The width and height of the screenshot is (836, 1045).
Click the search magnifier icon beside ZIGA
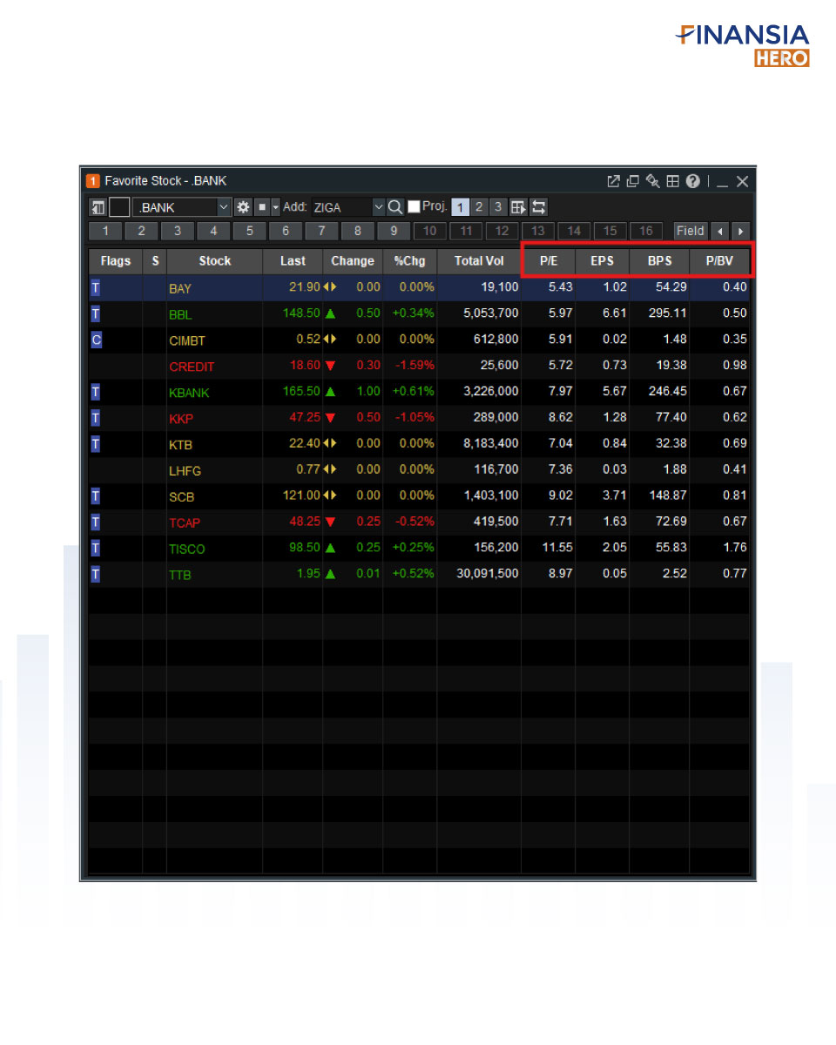pos(395,207)
